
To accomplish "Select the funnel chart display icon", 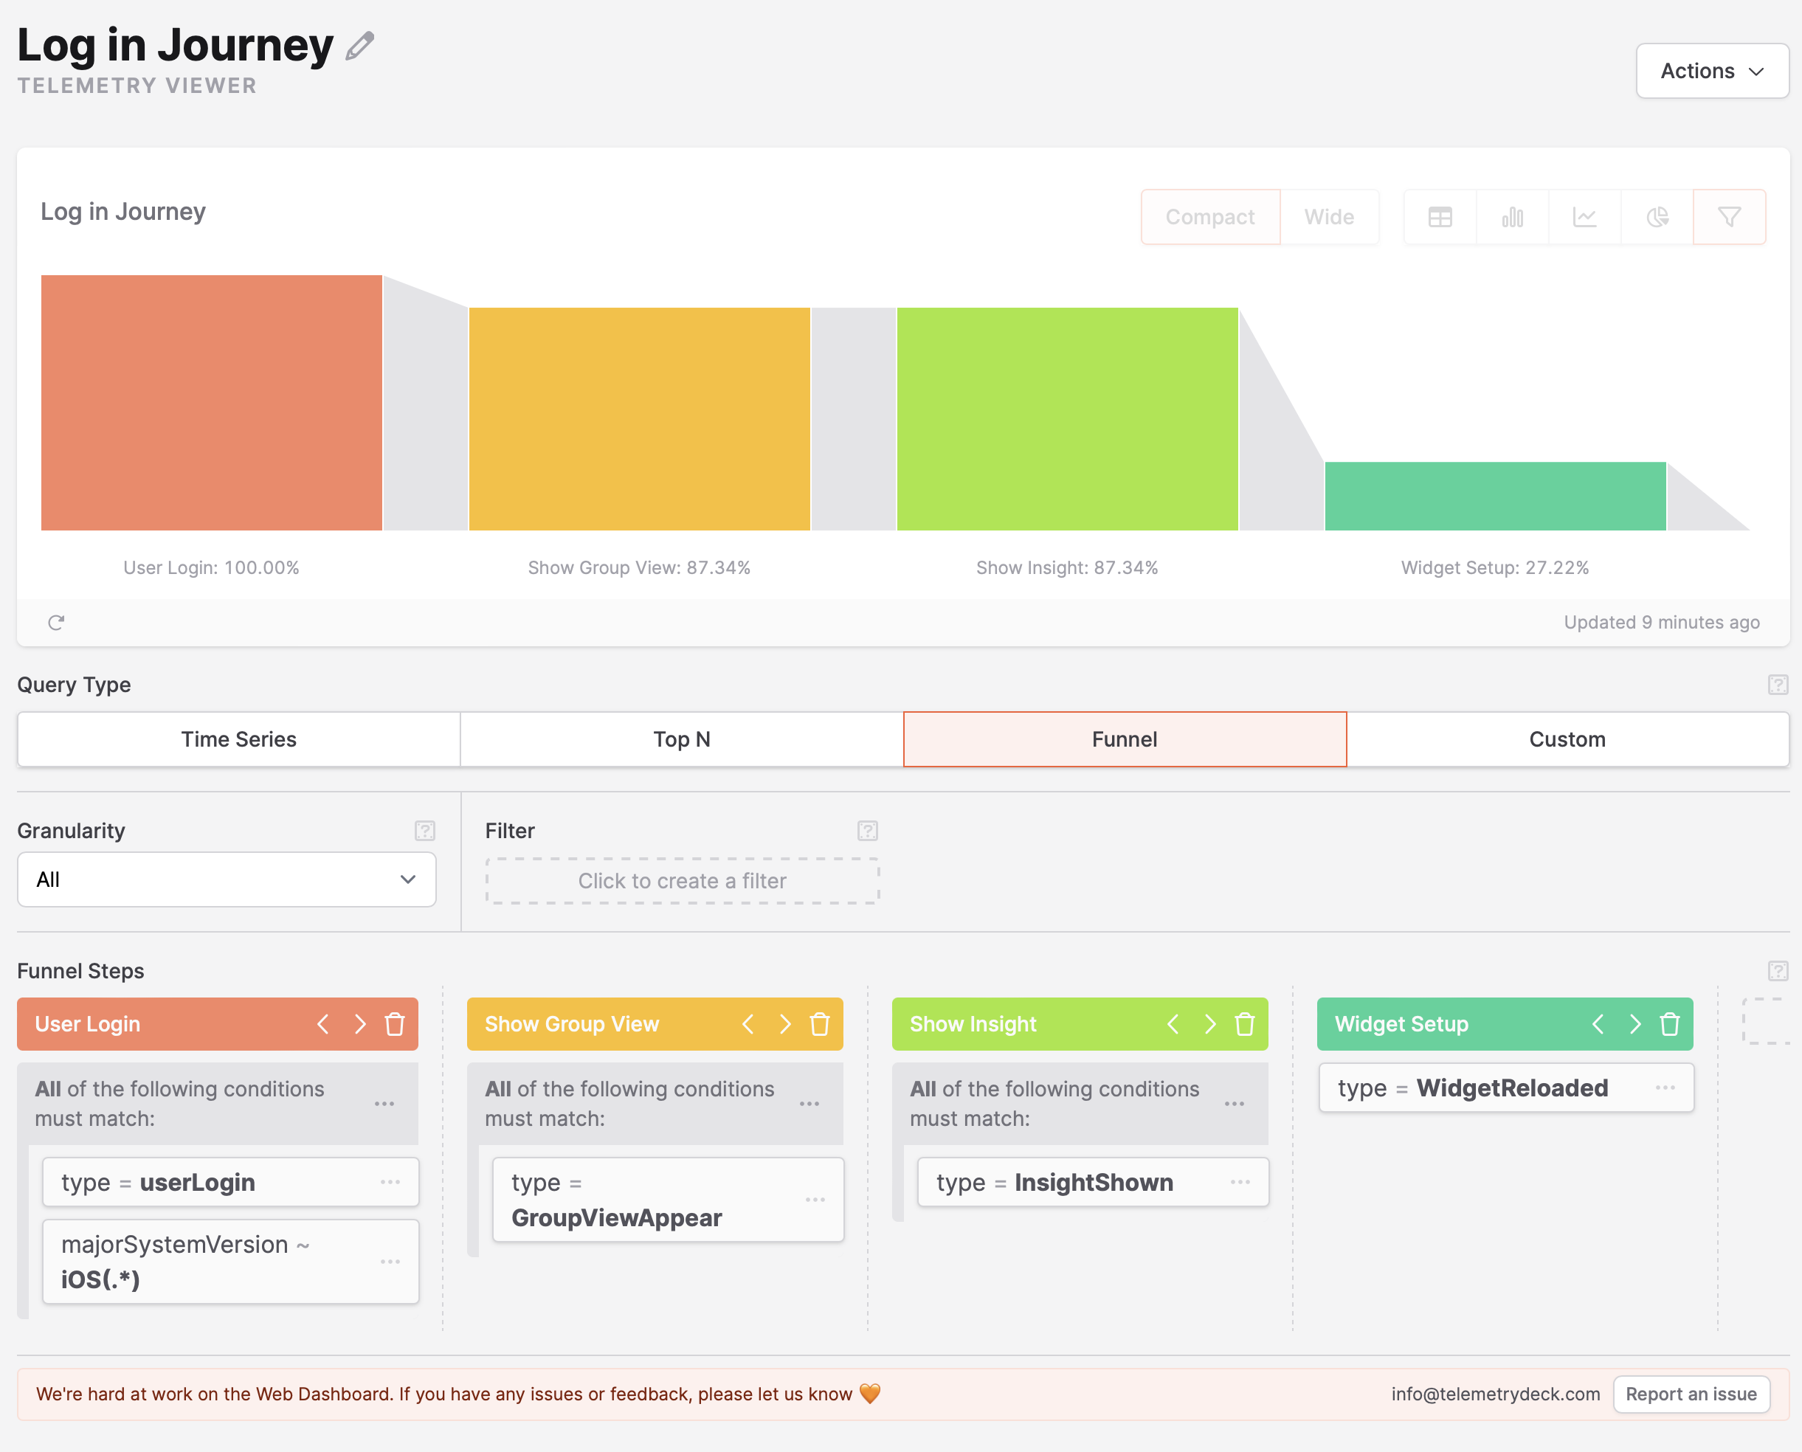I will tap(1729, 218).
